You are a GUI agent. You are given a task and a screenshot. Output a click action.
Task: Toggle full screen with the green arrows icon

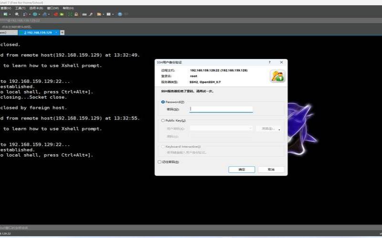click(70, 14)
